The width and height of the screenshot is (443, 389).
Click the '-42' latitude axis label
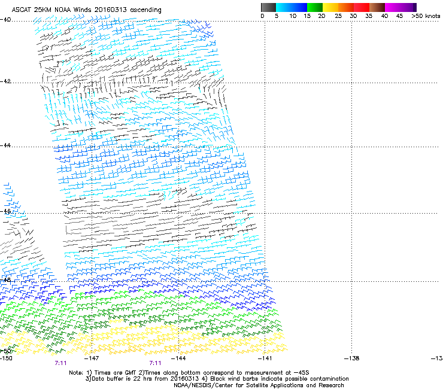pos(5,81)
